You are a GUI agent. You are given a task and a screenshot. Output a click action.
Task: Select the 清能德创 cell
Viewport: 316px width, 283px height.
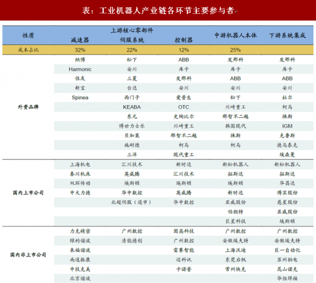132,240
